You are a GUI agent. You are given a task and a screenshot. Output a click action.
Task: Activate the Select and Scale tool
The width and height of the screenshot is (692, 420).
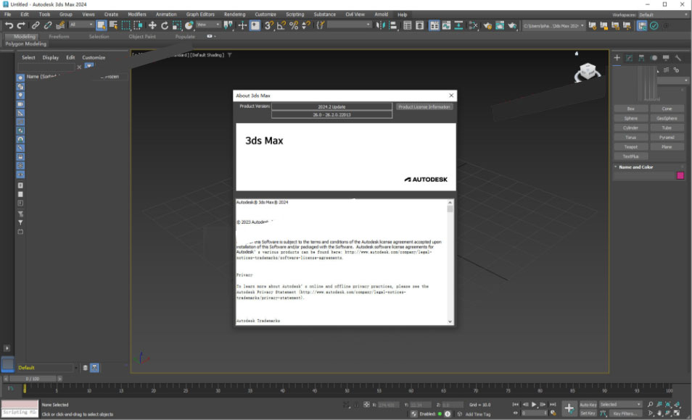coord(177,25)
